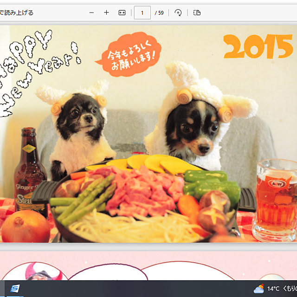Zoom out with the minus button
The width and height of the screenshot is (297, 297).
tap(92, 13)
